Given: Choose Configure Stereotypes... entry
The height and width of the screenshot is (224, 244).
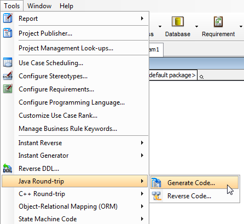Looking at the screenshot, I should click(x=74, y=76).
